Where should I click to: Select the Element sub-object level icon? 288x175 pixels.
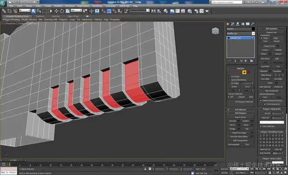pos(248,72)
